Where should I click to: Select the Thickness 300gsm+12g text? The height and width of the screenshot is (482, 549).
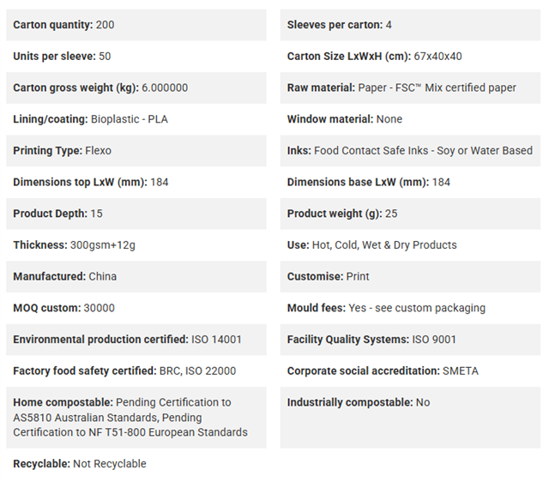click(x=75, y=245)
